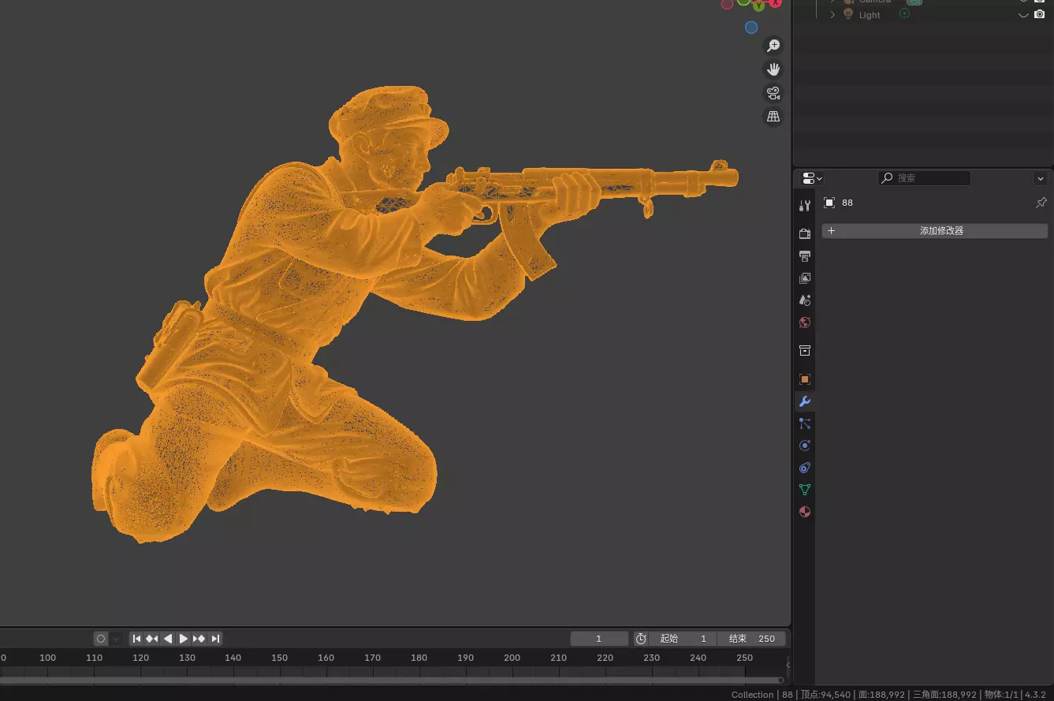Open the Physics properties tab

804,446
